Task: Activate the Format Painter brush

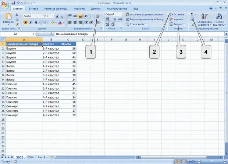Action: (17, 24)
